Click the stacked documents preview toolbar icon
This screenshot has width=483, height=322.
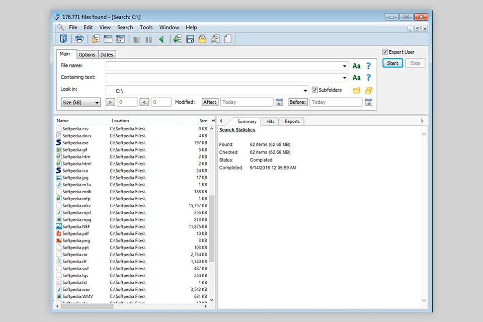[x=215, y=39]
